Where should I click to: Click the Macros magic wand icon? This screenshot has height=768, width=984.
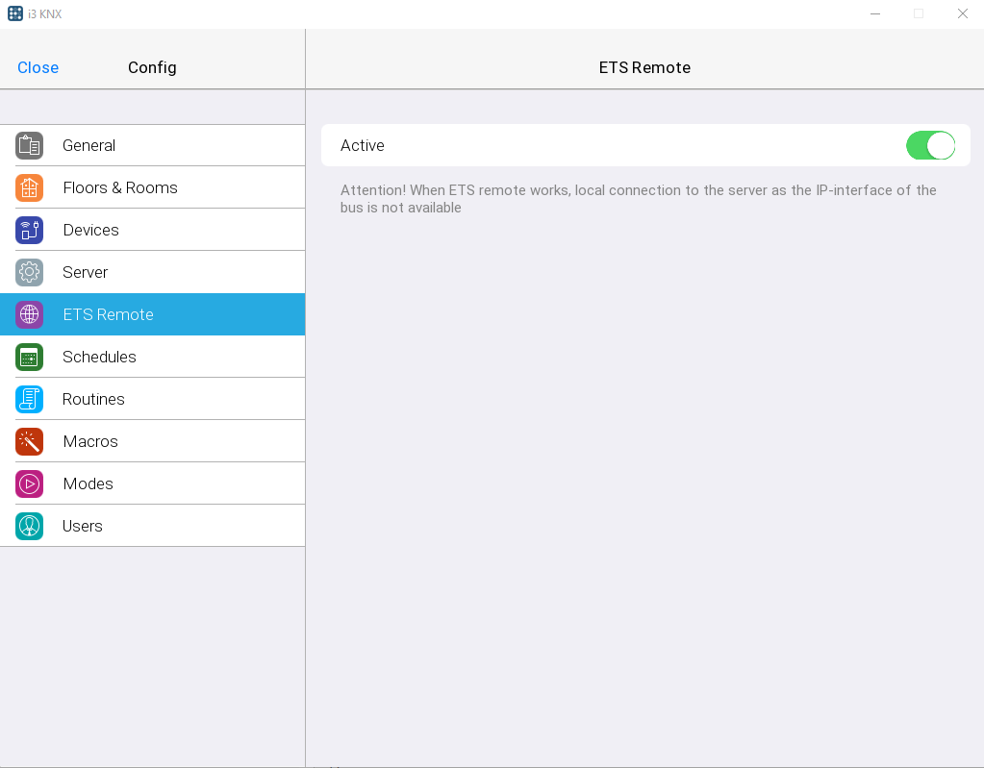point(29,441)
